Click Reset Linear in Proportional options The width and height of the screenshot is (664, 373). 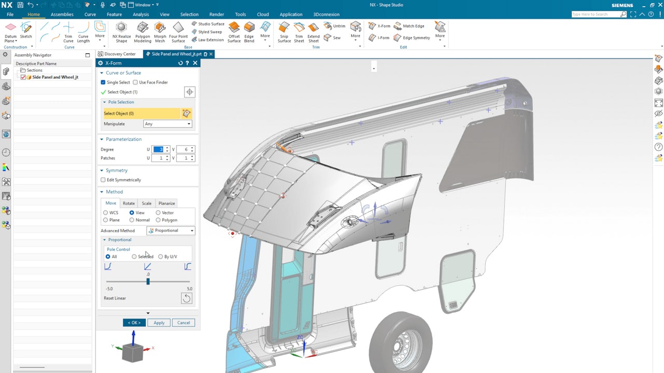[115, 298]
